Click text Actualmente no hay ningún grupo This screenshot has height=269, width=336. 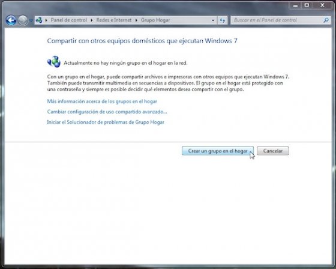pos(125,63)
